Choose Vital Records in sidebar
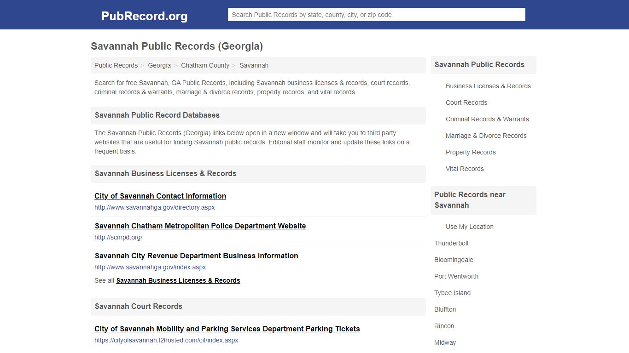Viewport: 629px width, 353px height. point(465,169)
